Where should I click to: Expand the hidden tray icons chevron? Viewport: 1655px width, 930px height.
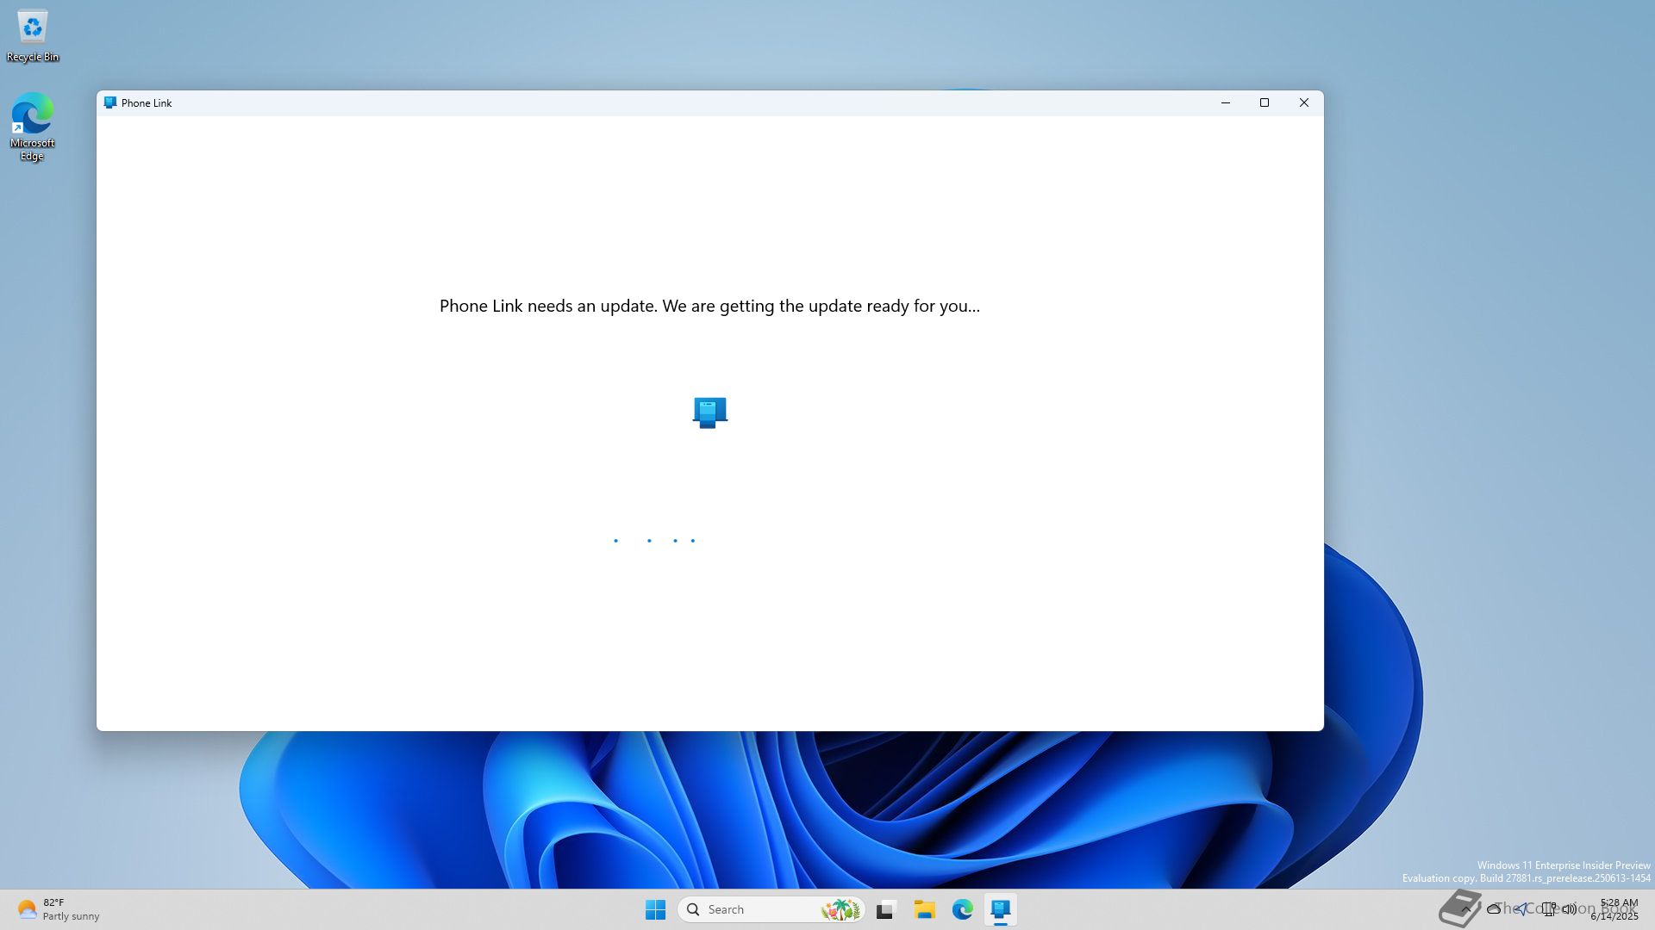tap(1465, 908)
